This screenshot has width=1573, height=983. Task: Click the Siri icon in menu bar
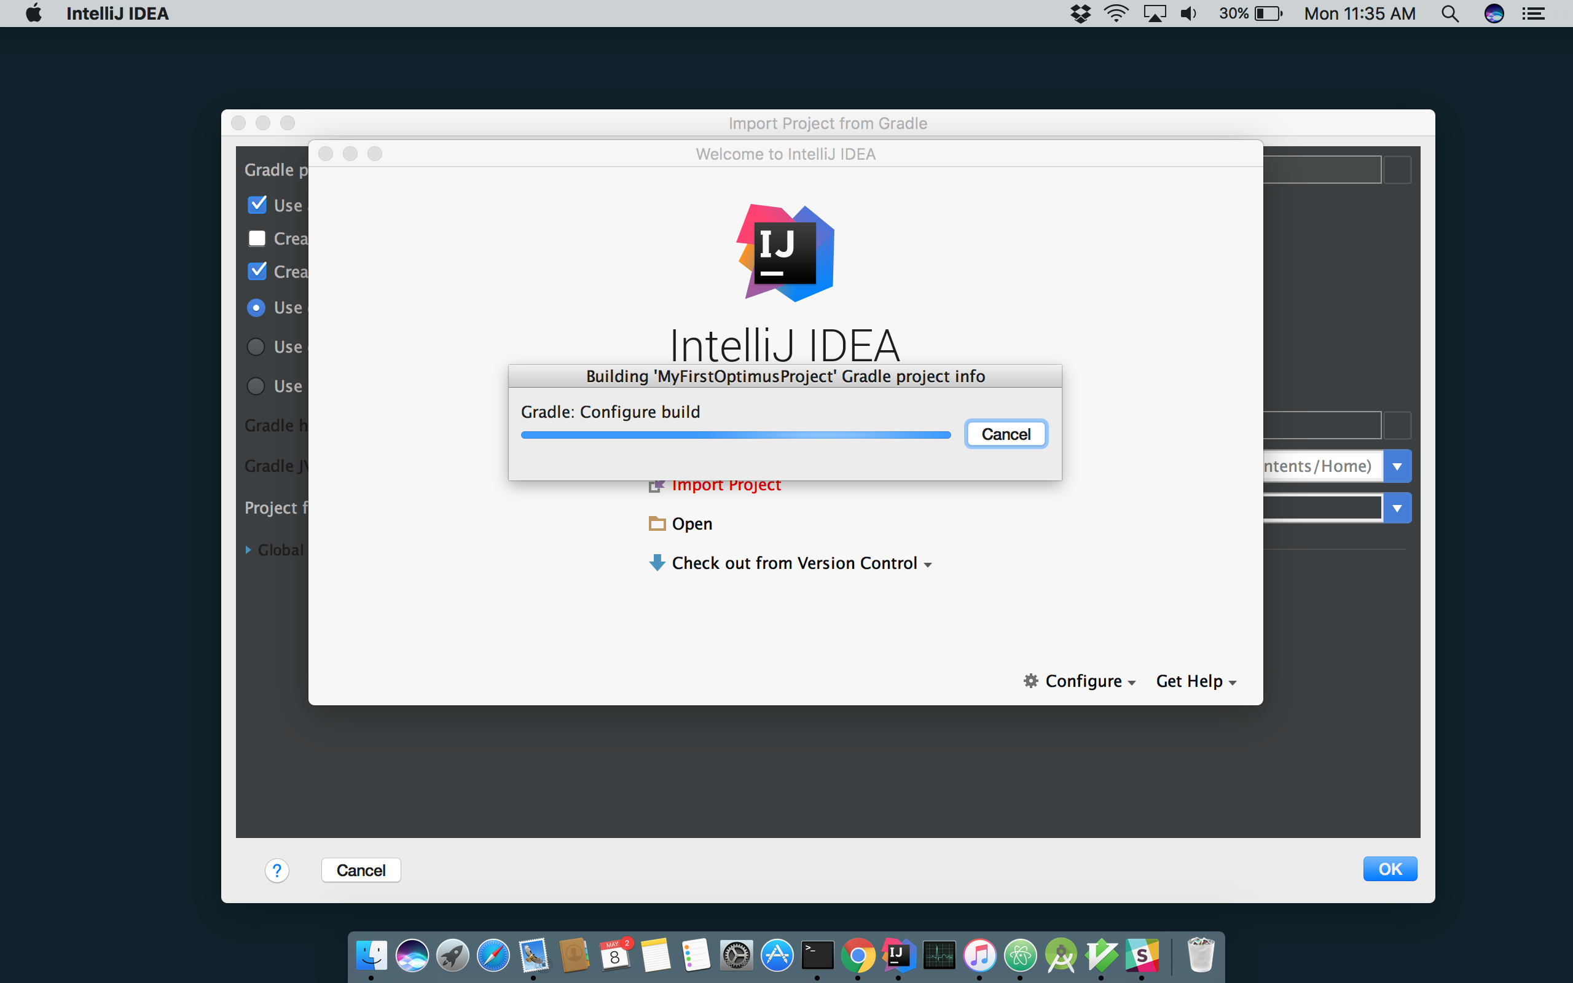coord(1494,14)
